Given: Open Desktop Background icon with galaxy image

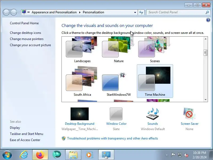Looking at the screenshot, I should pyautogui.click(x=79, y=114).
